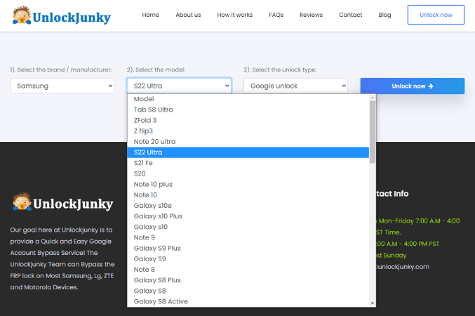Open the Contact page
The width and height of the screenshot is (475, 316).
pos(350,15)
